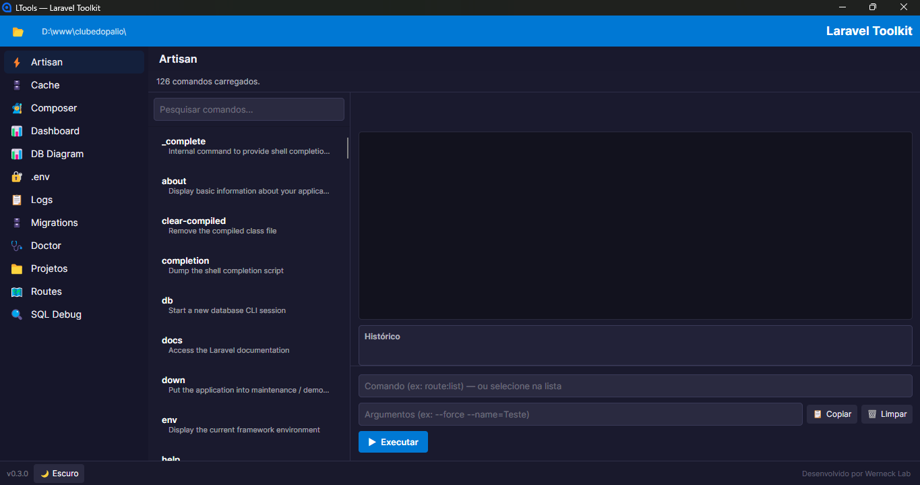This screenshot has height=485, width=920.
Task: Open the SQL Debug section
Action: point(74,314)
